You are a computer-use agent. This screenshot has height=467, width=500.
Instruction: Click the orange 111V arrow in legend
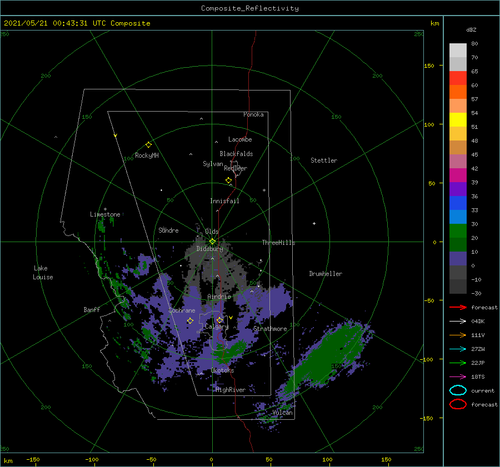458,335
